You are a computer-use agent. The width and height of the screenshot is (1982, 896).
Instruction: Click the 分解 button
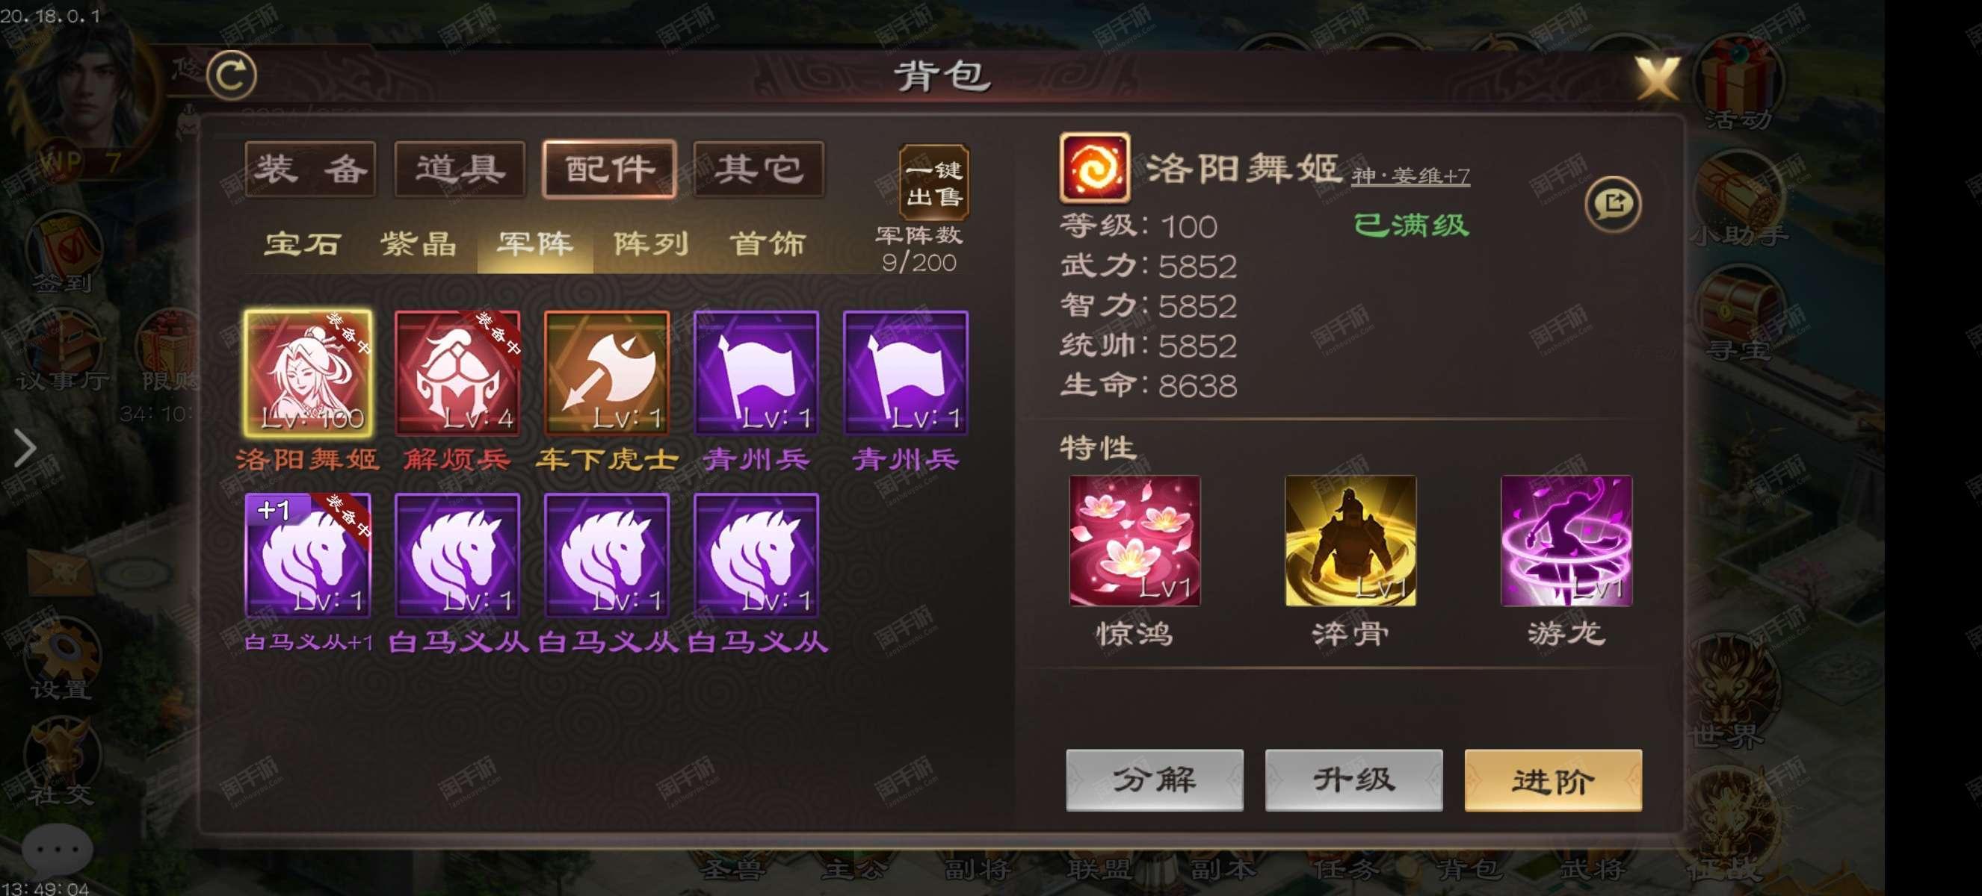tap(1154, 780)
